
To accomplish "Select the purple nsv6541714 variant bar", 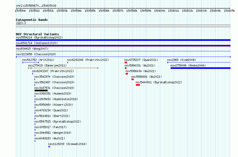I will click(123, 46).
